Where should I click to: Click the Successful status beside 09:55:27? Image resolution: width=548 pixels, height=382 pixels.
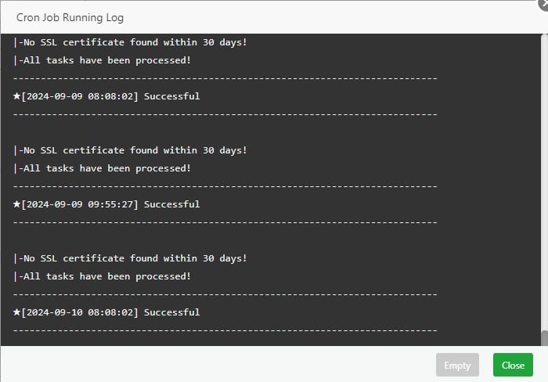click(172, 204)
